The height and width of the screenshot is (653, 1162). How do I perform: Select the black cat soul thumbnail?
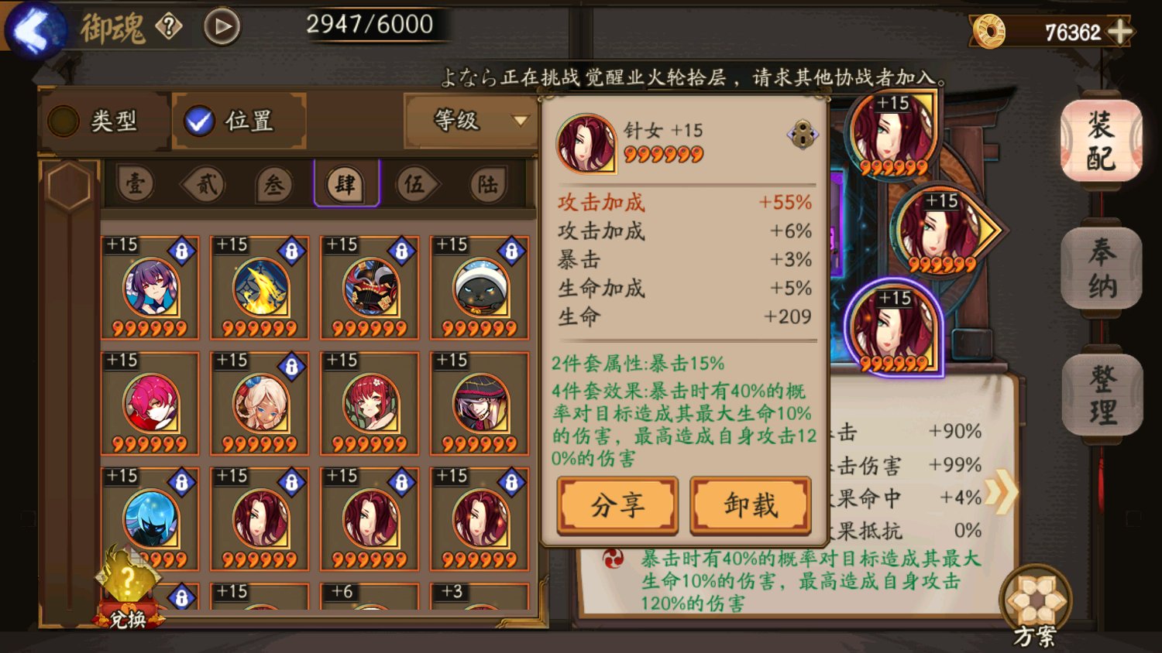point(480,288)
